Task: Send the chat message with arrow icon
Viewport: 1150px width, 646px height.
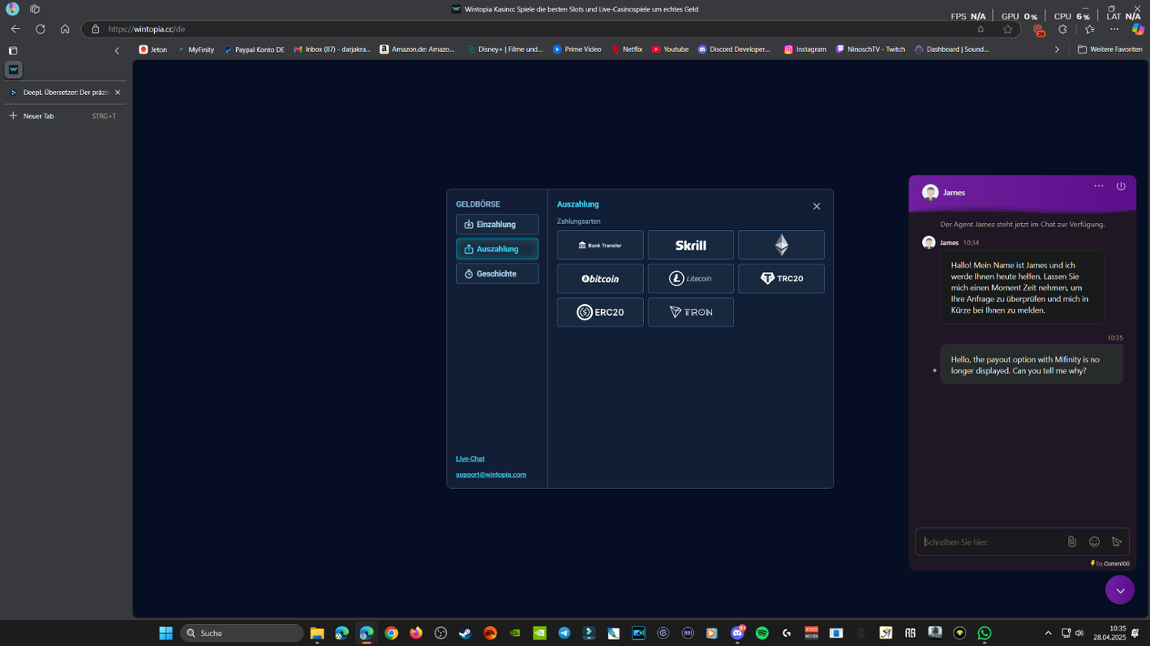Action: pyautogui.click(x=1116, y=542)
